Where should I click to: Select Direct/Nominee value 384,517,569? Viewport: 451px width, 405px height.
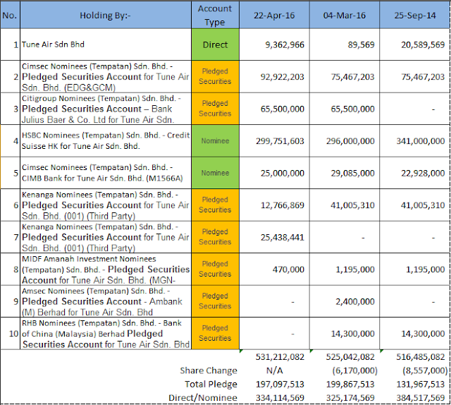pyautogui.click(x=421, y=398)
